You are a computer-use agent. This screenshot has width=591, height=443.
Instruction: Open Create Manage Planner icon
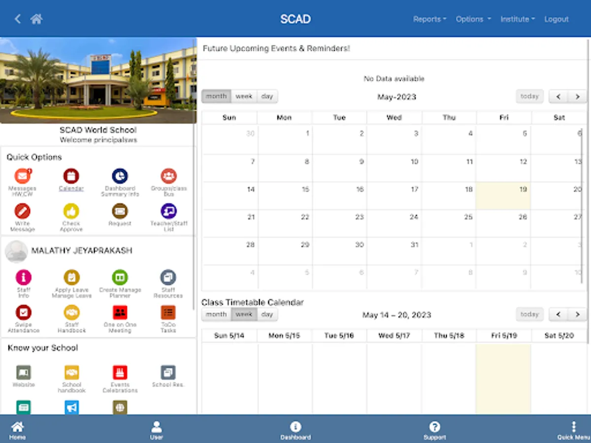tap(120, 277)
